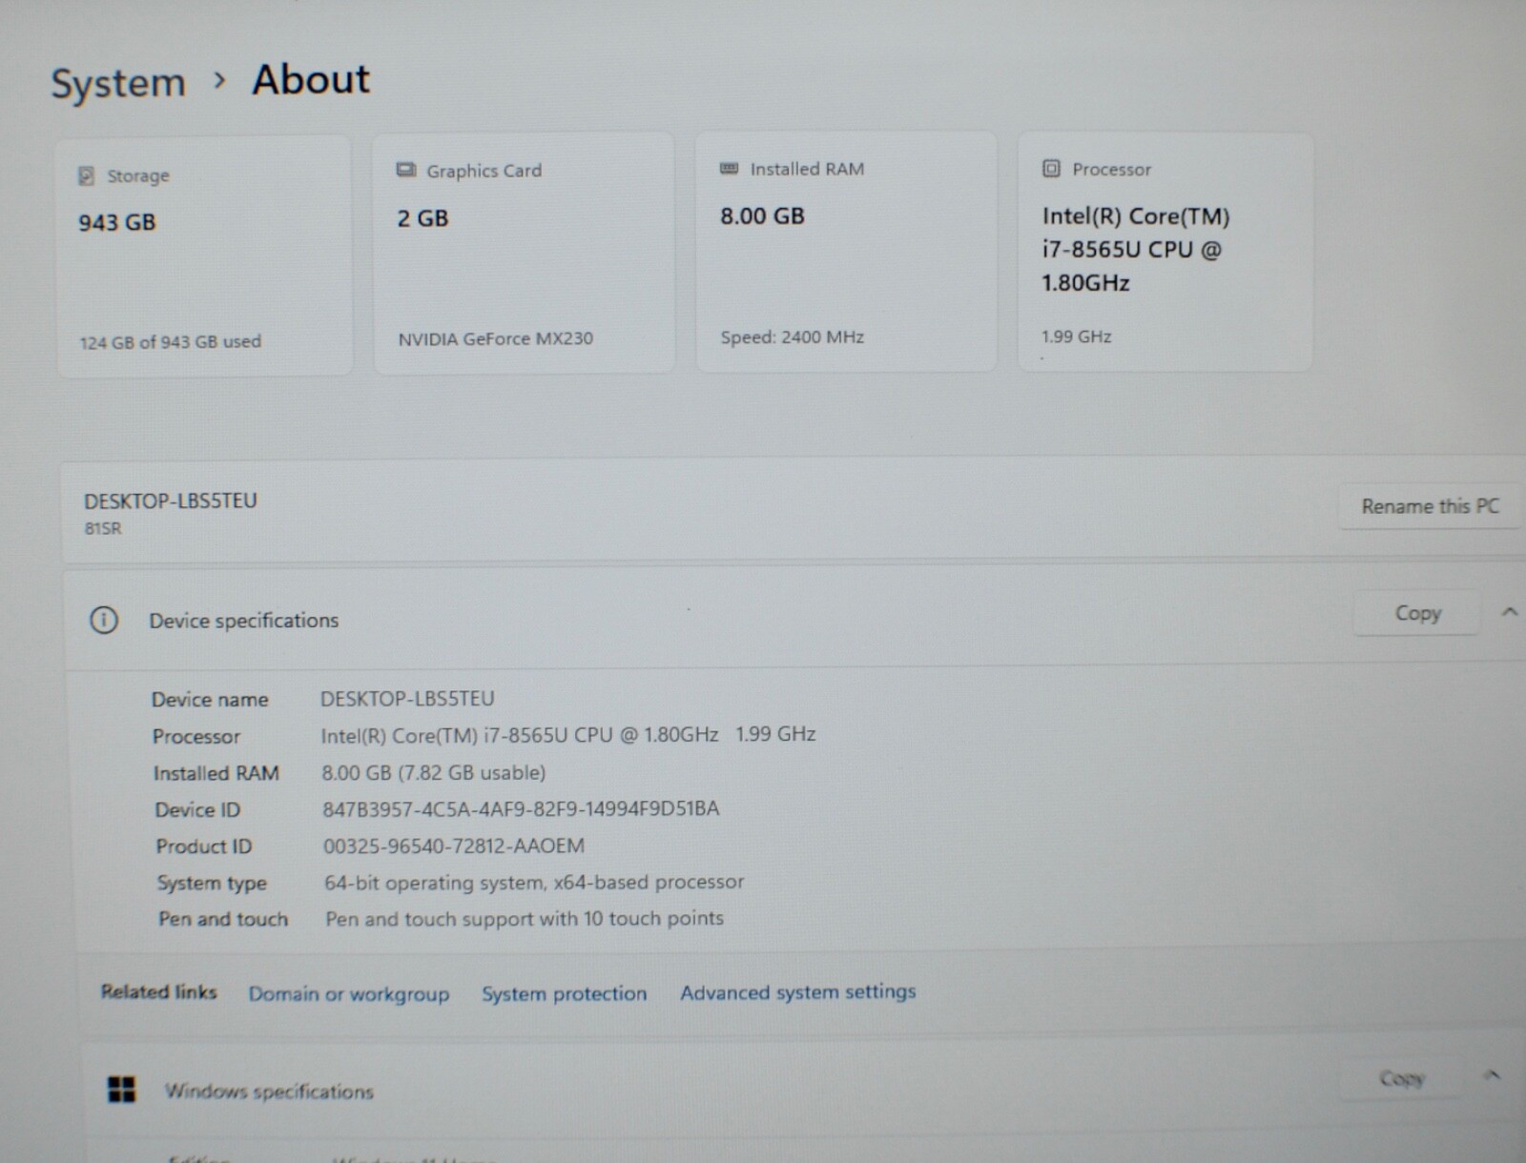Click the Windows logo icon
The width and height of the screenshot is (1526, 1163).
(x=122, y=1089)
